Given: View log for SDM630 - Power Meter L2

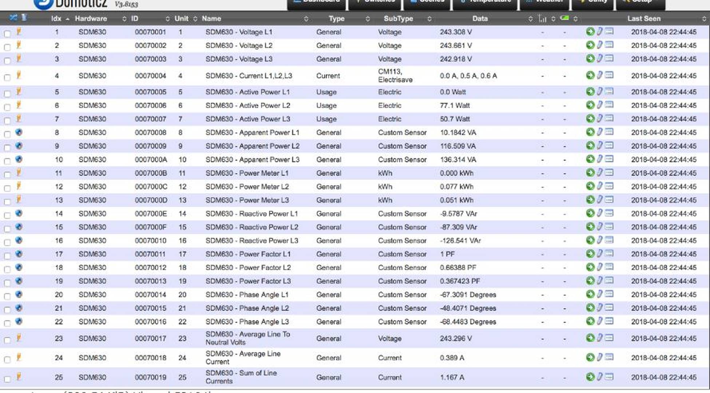Looking at the screenshot, I should point(609,186).
